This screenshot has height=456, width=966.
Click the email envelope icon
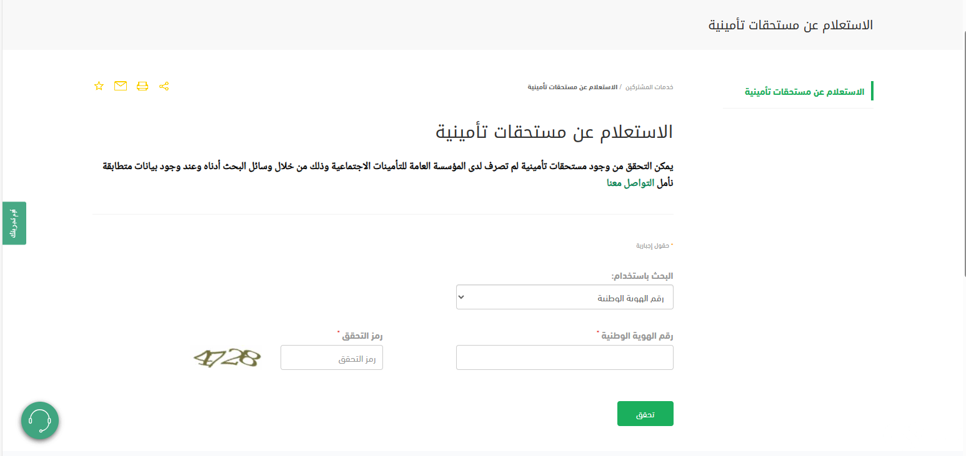[x=121, y=86]
